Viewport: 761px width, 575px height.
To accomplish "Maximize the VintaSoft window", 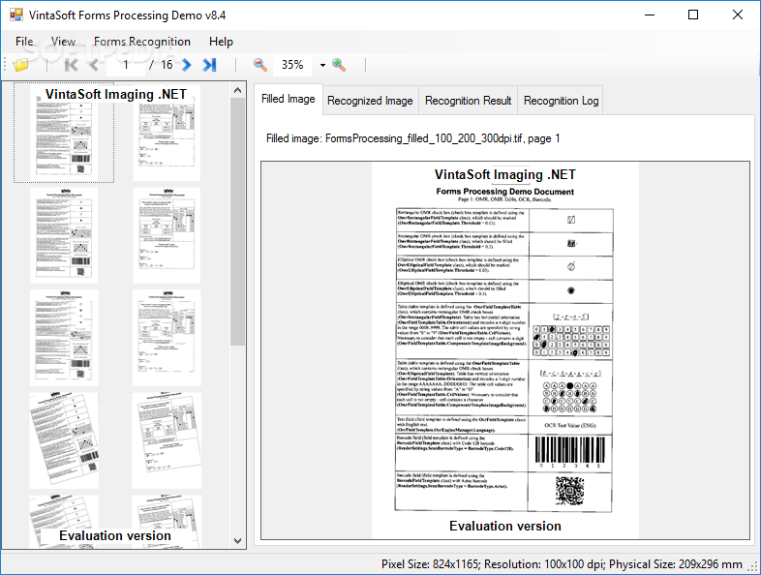I will (x=693, y=15).
